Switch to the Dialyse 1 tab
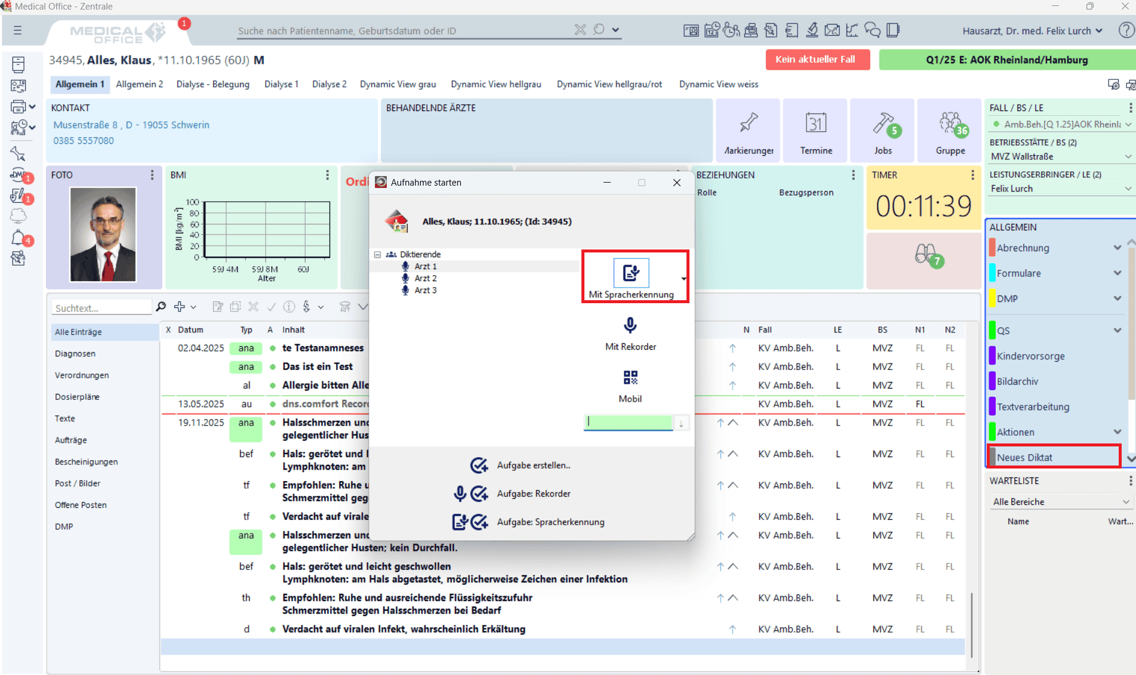Viewport: 1136px width, 675px height. click(281, 84)
